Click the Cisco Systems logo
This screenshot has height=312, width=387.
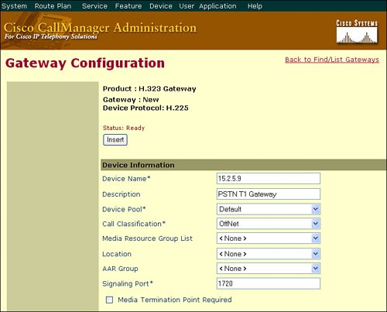tap(357, 31)
